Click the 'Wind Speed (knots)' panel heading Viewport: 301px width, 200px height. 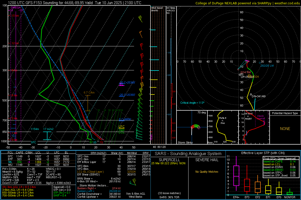coord(157,9)
